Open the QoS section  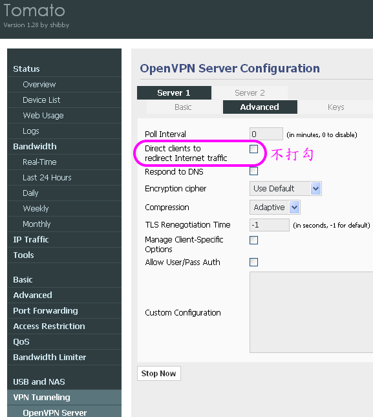click(x=65, y=342)
